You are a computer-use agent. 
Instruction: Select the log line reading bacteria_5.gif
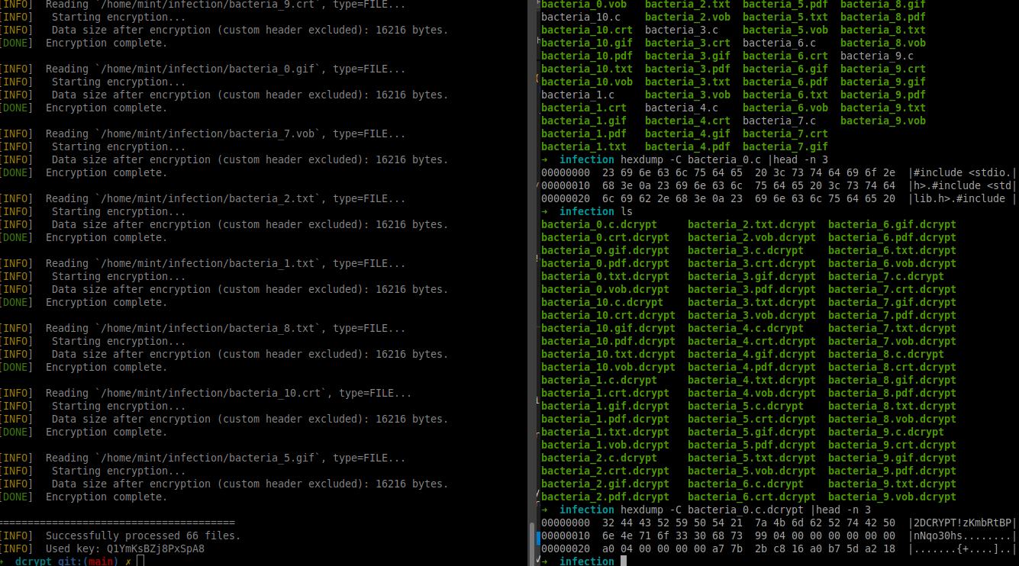203,458
